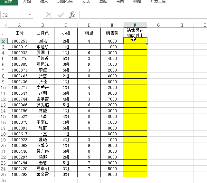Select column C header
Screen dimensions: 207x183
coord(66,25)
